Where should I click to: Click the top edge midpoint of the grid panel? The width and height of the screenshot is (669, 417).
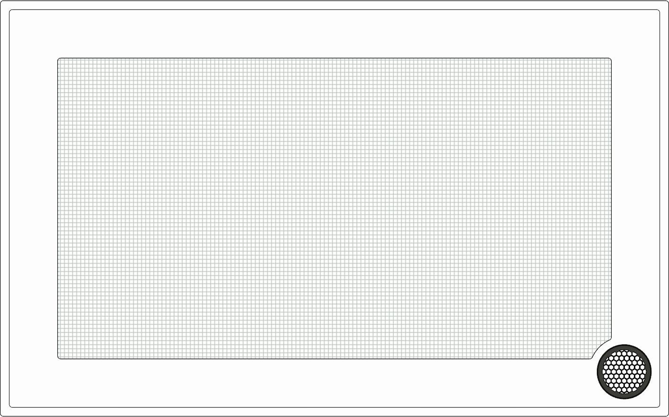pos(334,58)
